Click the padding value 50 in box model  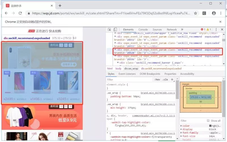click(x=201, y=102)
